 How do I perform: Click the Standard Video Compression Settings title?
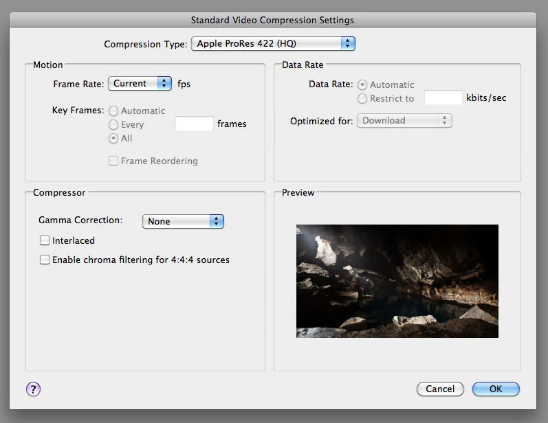272,20
